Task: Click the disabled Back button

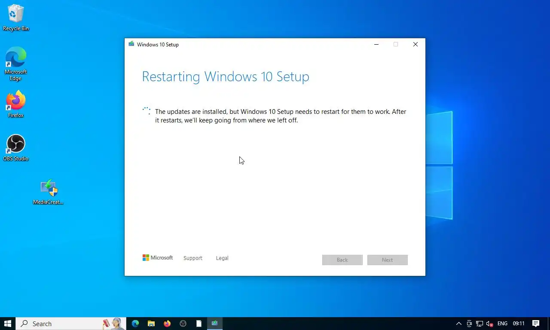Action: tap(342, 260)
